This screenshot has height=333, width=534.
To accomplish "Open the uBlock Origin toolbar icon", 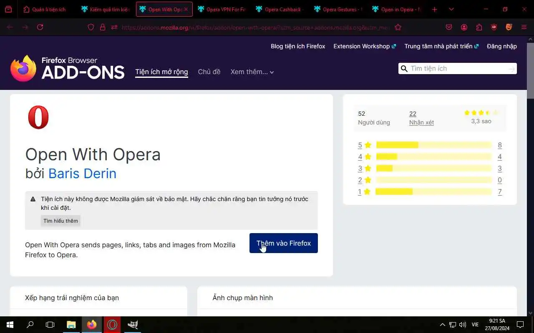I will tap(494, 27).
